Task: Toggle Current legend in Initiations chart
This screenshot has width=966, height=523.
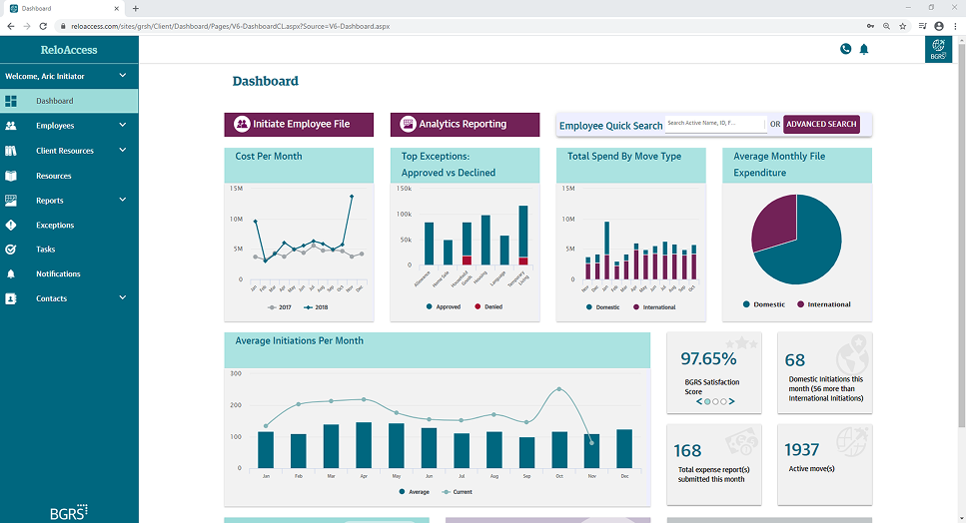Action: pos(458,492)
